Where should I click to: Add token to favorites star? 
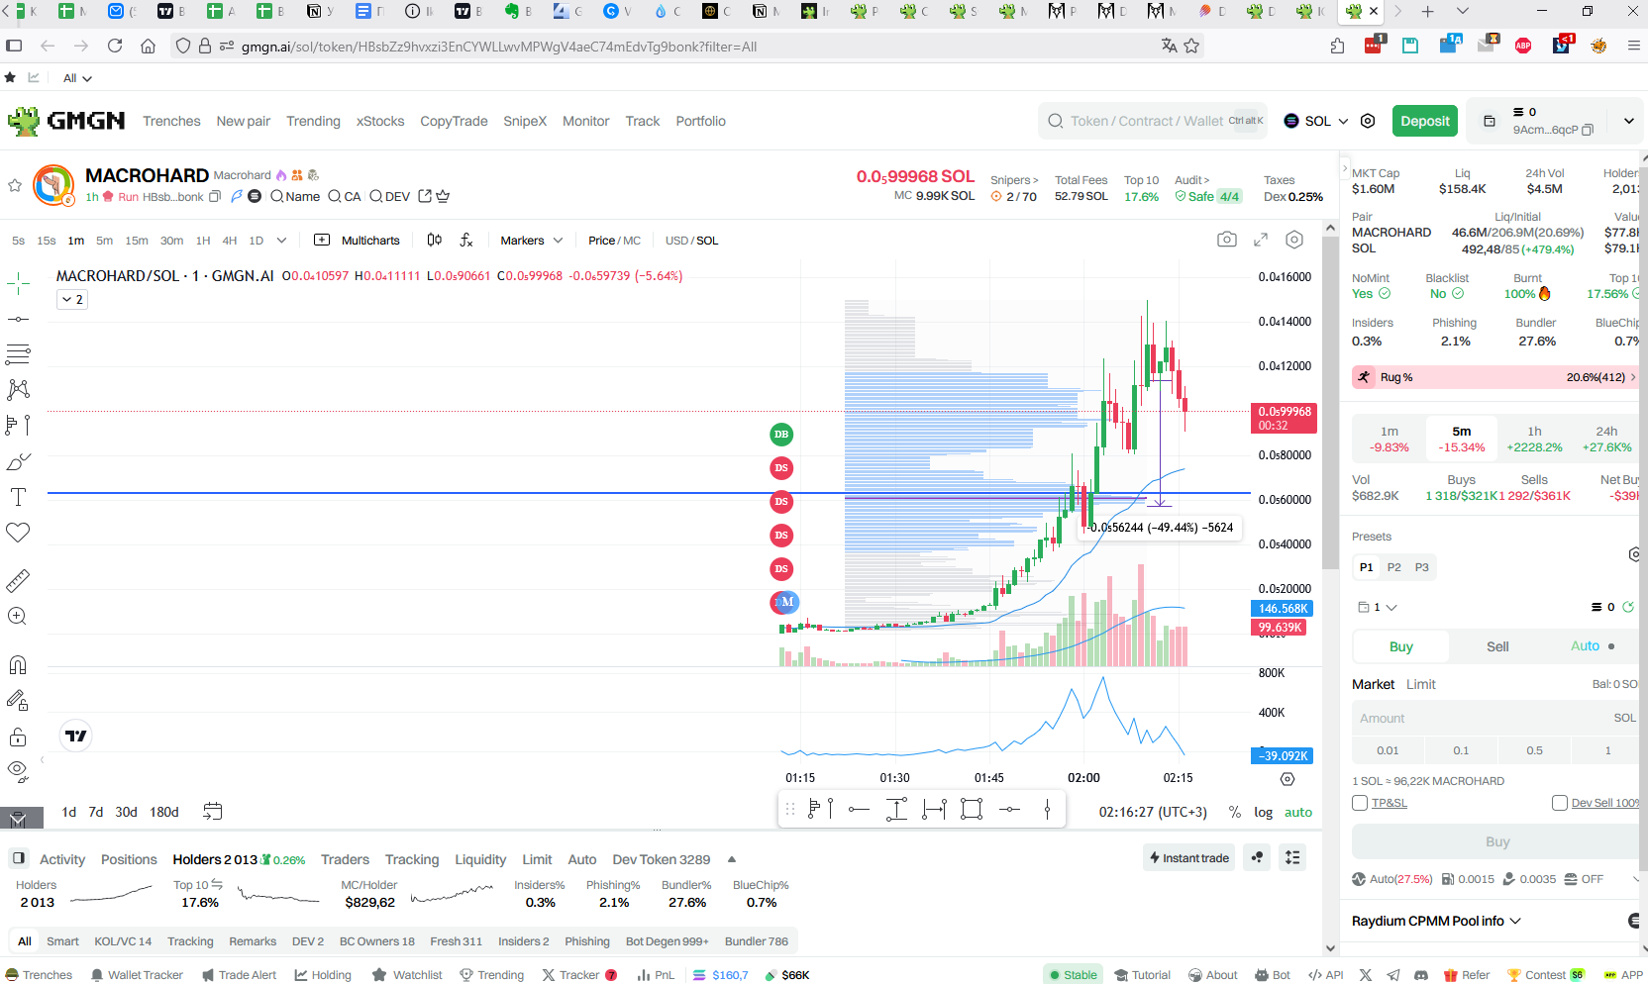[15, 185]
